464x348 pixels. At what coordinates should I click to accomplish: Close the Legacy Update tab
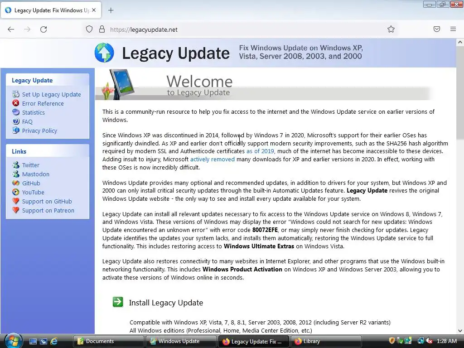click(94, 10)
